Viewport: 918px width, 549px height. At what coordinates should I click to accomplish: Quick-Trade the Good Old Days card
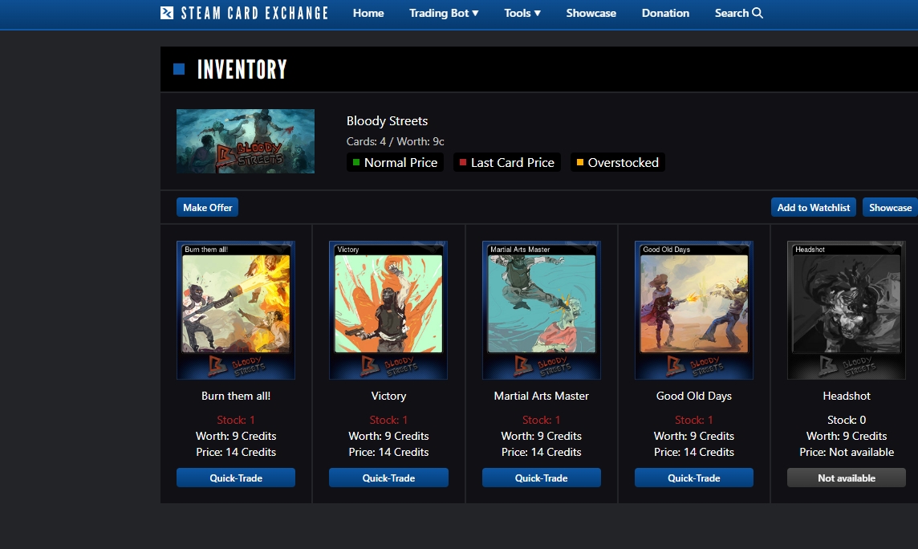(x=694, y=478)
